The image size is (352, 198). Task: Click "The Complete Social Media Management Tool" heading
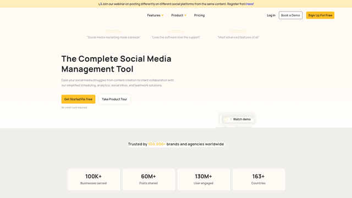coord(116,64)
